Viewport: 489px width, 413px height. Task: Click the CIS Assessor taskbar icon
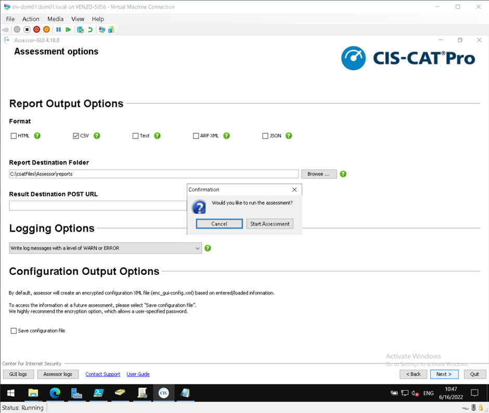pos(164,393)
